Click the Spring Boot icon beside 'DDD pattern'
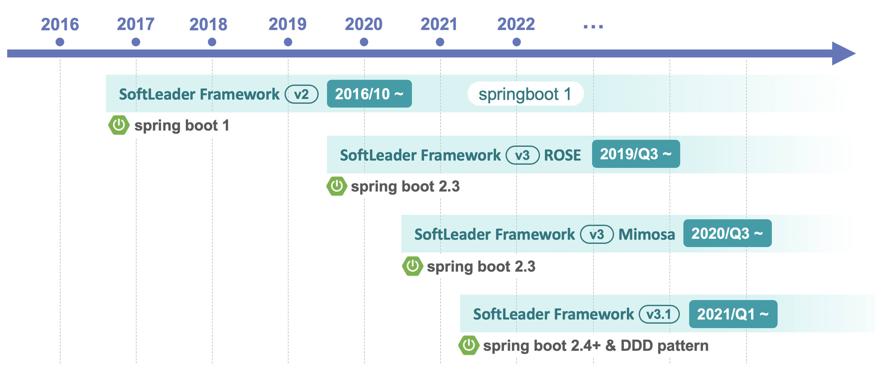 468,345
